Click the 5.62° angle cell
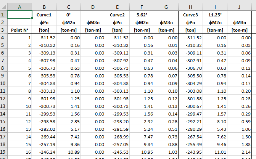 coord(142,14)
